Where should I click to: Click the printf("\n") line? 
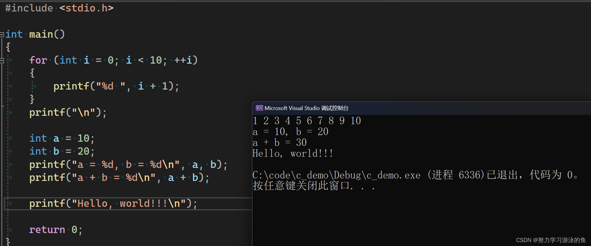[68, 113]
